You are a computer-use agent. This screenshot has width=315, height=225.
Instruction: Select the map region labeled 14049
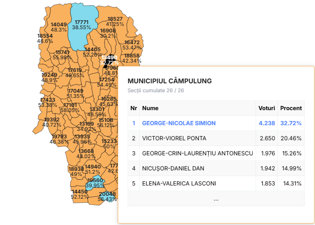click(59, 27)
